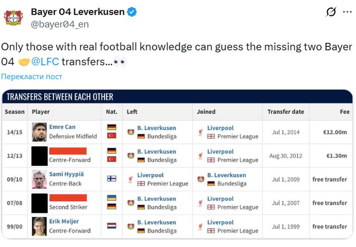Click Erik Meijer's player photo thumbnail
Viewport: 356px width, 247px height.
coord(39,226)
